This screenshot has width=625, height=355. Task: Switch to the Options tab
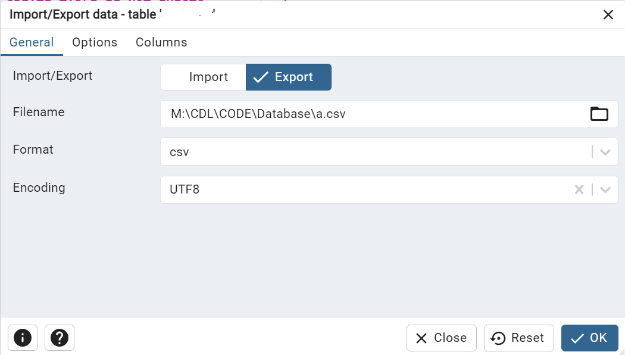95,42
